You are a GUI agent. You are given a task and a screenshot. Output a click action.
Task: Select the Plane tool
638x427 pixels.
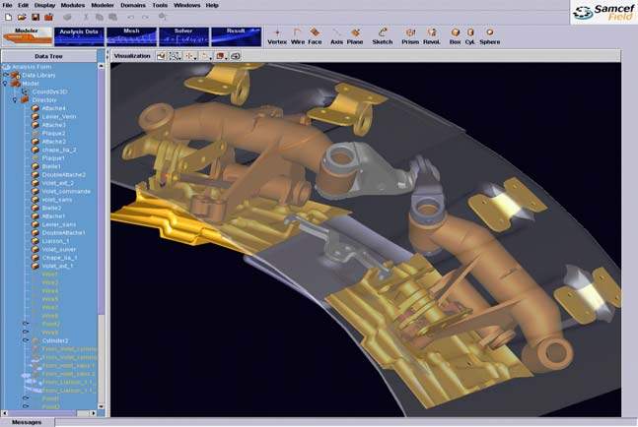[x=355, y=36]
